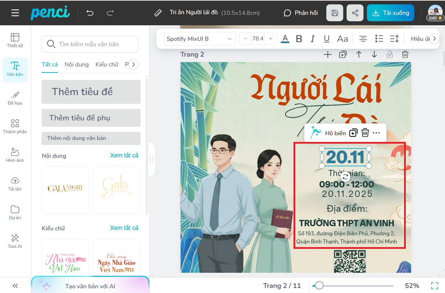This screenshot has width=445, height=293.
Task: Click the Tìm kiếm mẫu văn bản search field
Action: click(x=90, y=44)
